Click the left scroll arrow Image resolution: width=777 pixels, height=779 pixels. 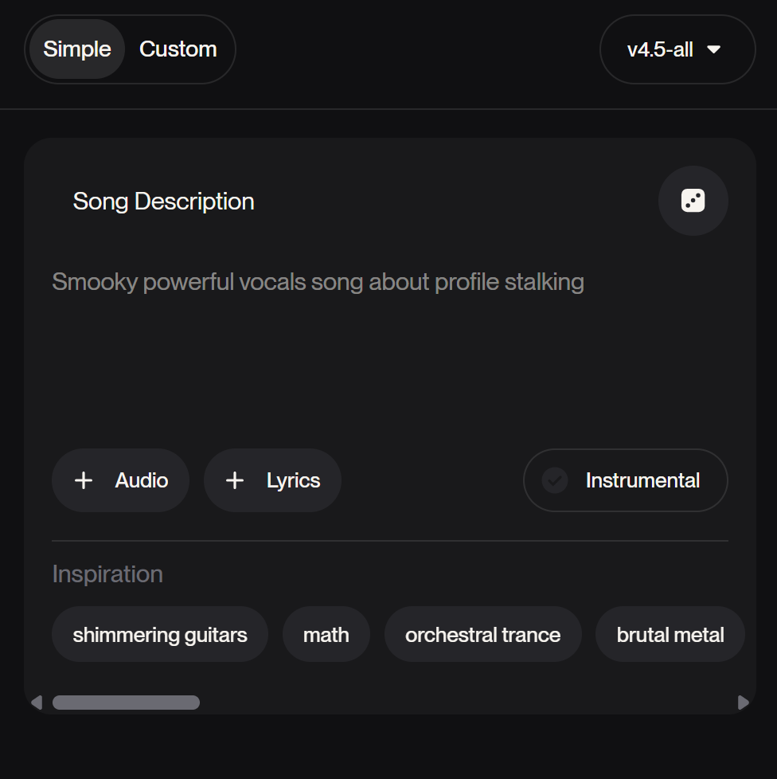[36, 703]
